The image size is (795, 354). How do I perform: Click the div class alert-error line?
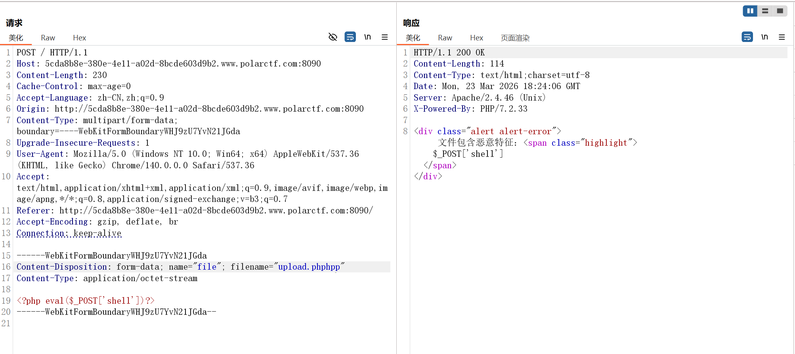coord(487,131)
